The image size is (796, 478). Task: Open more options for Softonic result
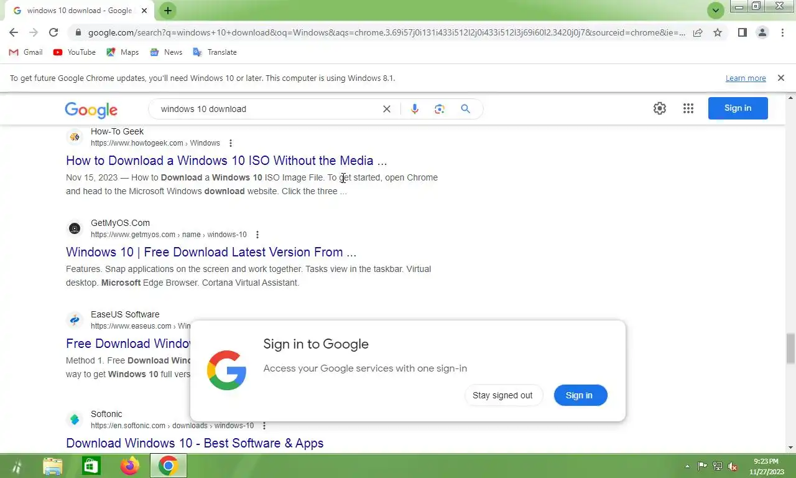coord(264,426)
